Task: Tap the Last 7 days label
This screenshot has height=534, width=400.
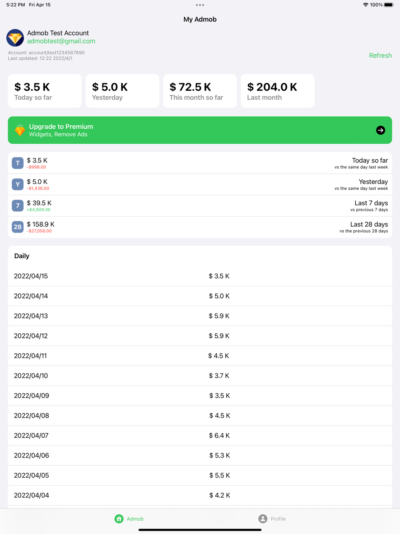Action: (x=371, y=203)
